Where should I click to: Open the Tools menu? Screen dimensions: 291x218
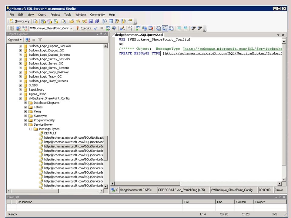(68, 15)
